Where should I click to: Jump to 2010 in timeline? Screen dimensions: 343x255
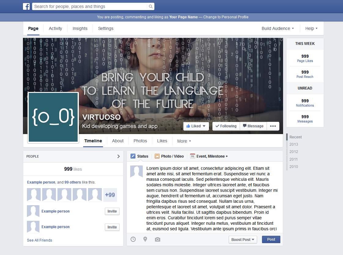click(x=293, y=166)
